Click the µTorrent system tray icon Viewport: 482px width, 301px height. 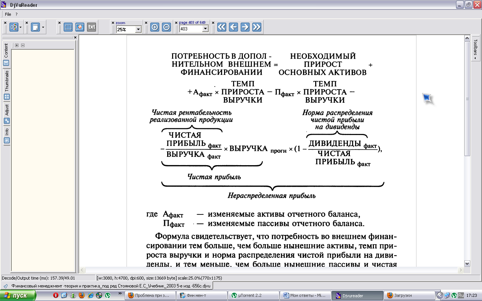(x=454, y=296)
